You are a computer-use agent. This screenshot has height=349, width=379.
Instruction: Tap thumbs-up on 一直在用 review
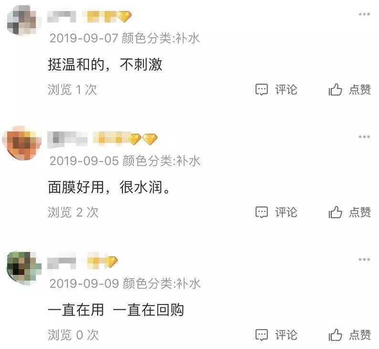point(335,335)
